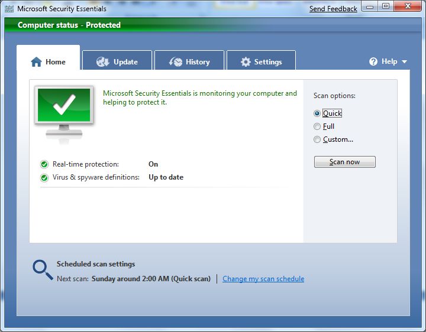Click the Help question mark icon
This screenshot has width=426, height=332.
pyautogui.click(x=373, y=61)
